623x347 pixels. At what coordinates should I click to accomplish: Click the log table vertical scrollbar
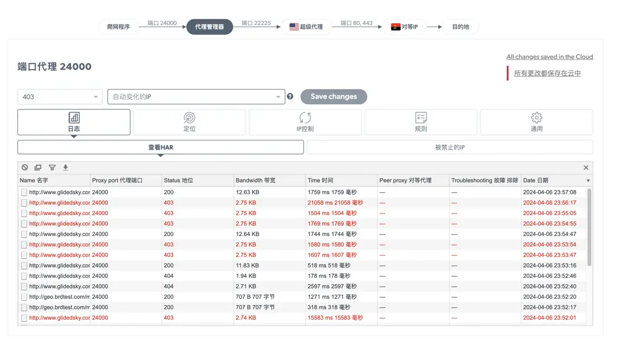[590, 226]
